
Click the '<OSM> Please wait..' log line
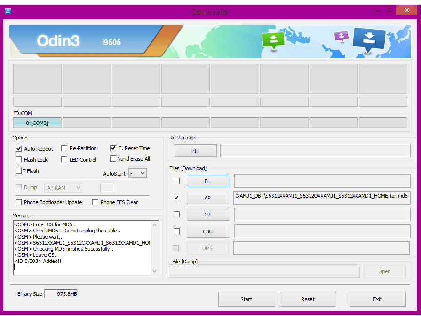pos(38,237)
